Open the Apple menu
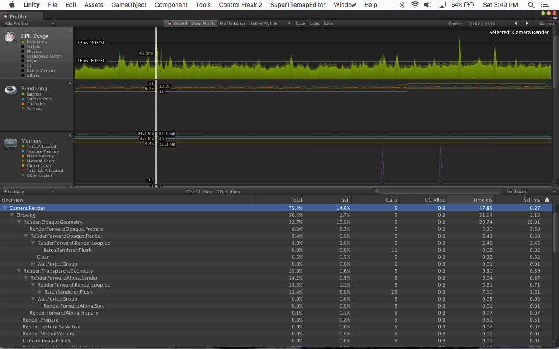 [12, 5]
